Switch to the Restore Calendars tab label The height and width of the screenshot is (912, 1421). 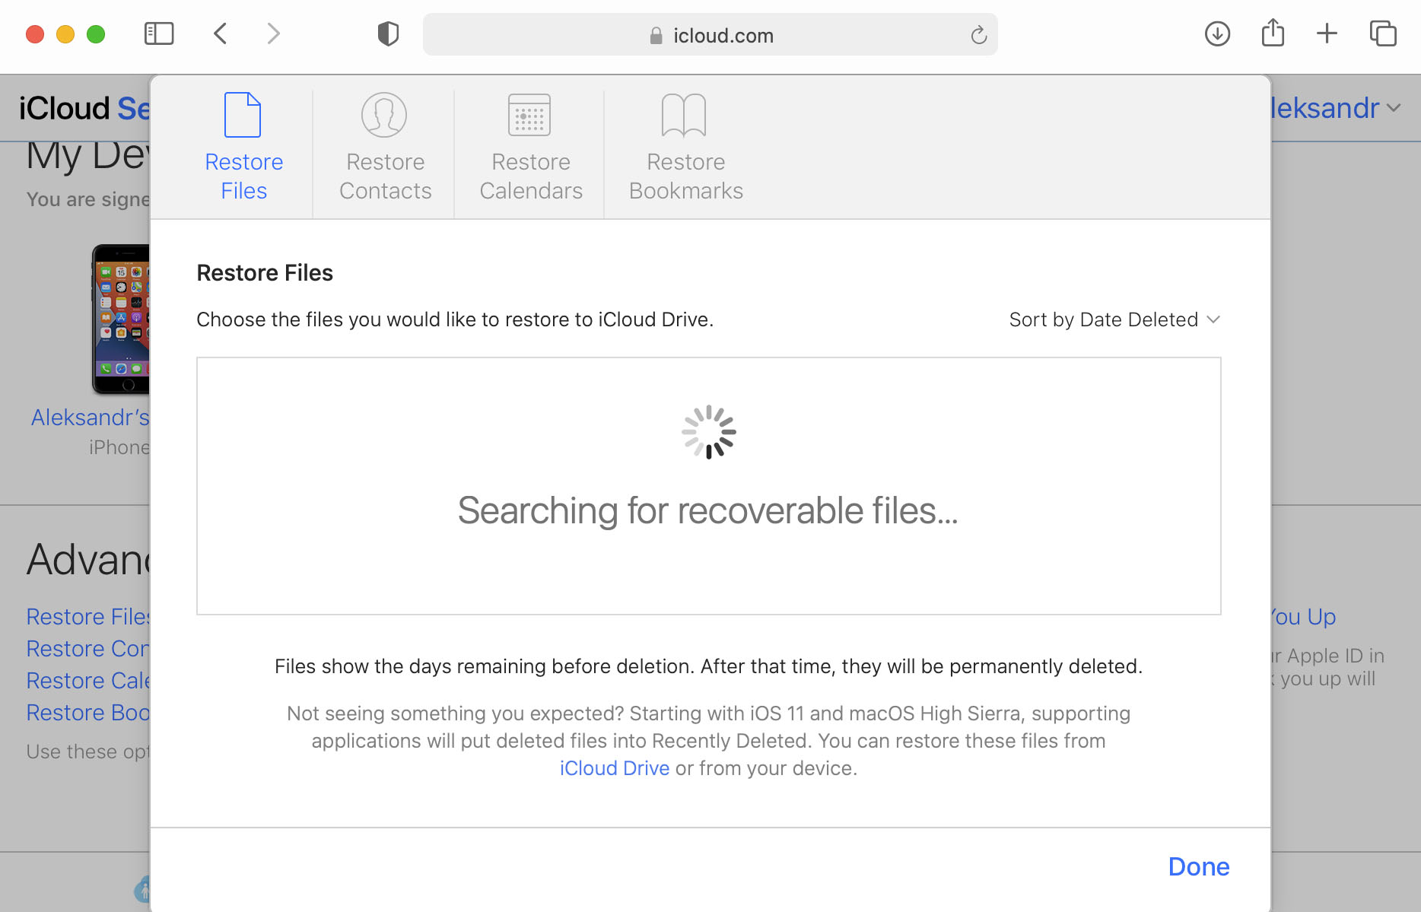531,176
